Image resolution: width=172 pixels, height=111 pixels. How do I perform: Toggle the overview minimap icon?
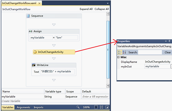click(107, 107)
